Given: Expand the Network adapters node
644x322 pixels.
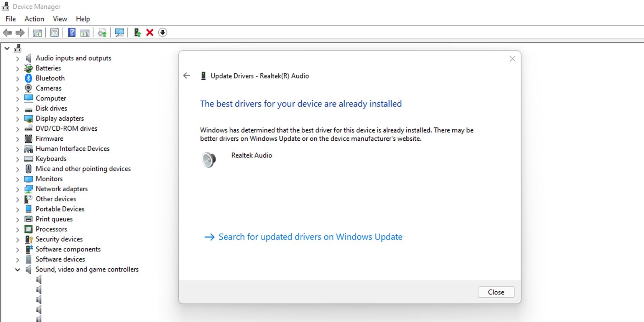Looking at the screenshot, I should pos(18,189).
